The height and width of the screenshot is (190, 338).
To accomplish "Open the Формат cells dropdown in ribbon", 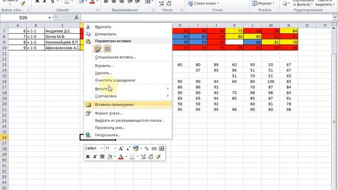I will (x=263, y=4).
